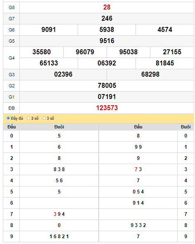Click G4 number 81845
Image resolution: width=195 pixels, height=244 pixels.
(165, 63)
